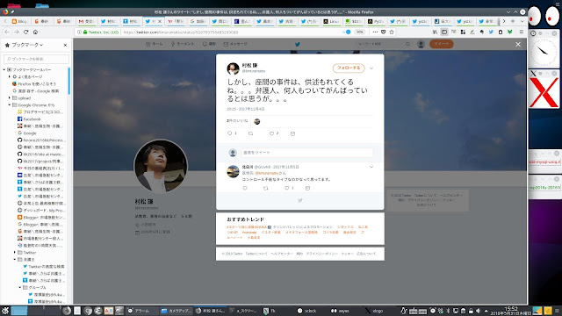Open xeyes window from taskbar
The height and width of the screenshot is (316, 562).
[x=340, y=311]
